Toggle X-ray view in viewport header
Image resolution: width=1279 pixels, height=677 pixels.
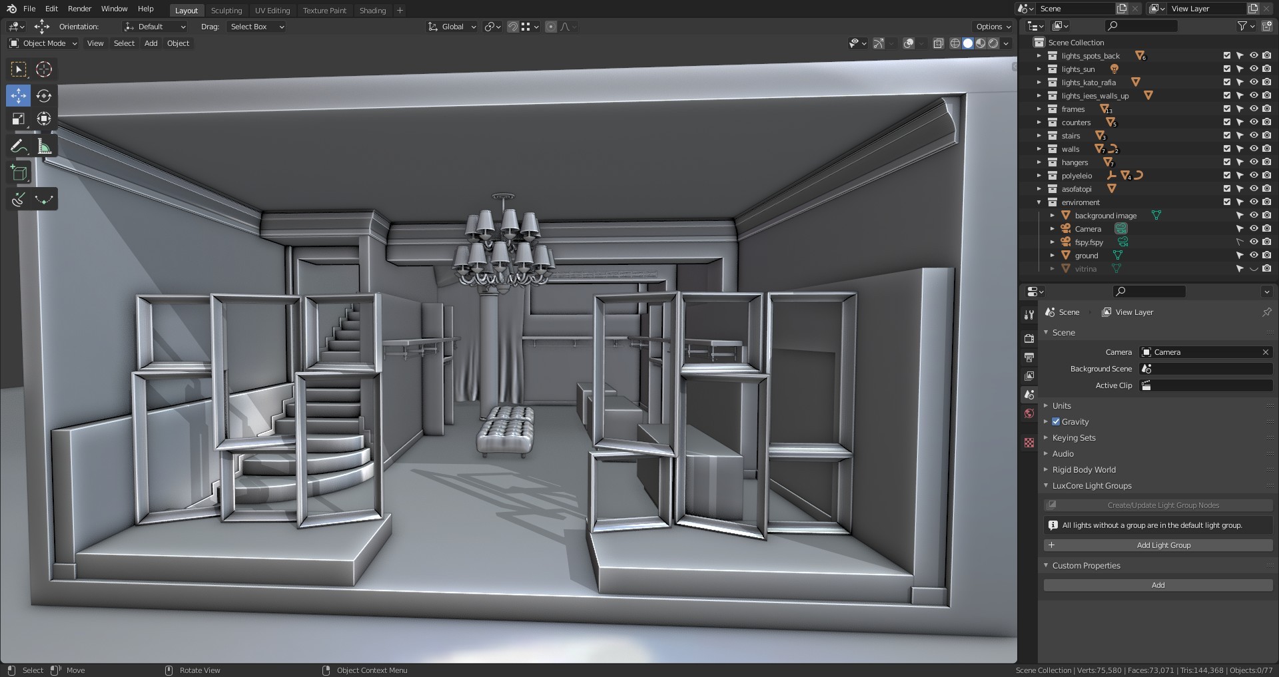coord(938,43)
